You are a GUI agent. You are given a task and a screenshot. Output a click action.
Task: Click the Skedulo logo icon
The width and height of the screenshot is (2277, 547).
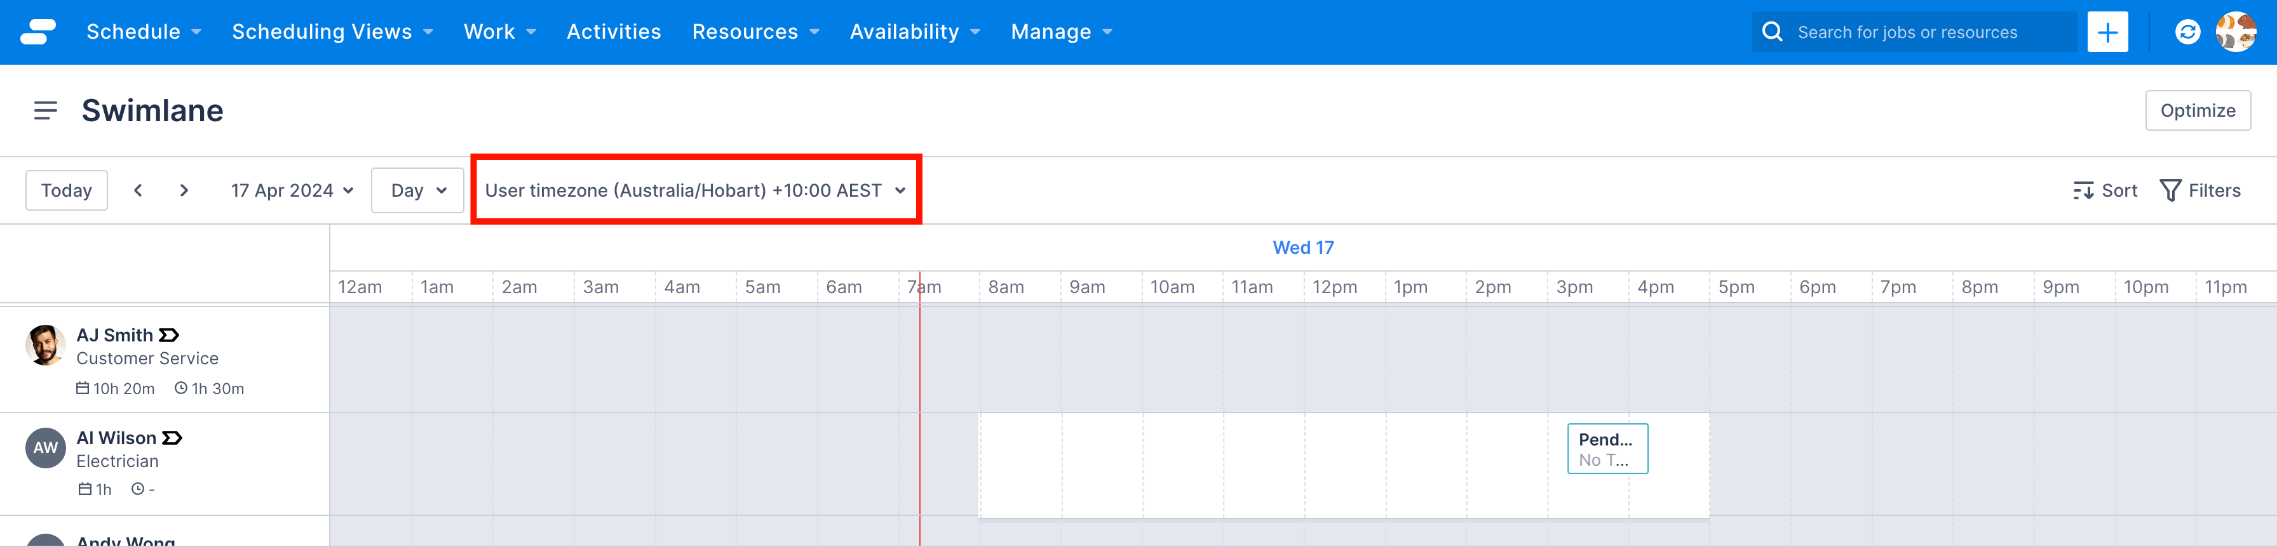coord(38,32)
